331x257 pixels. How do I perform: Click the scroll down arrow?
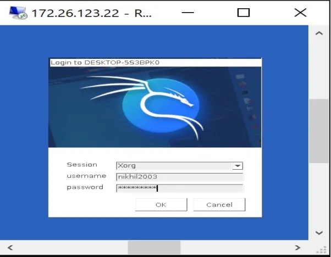point(319,233)
